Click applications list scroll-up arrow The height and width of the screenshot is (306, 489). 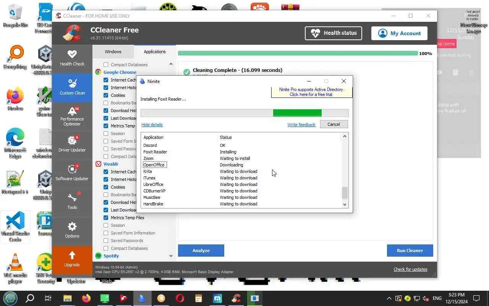point(171,64)
